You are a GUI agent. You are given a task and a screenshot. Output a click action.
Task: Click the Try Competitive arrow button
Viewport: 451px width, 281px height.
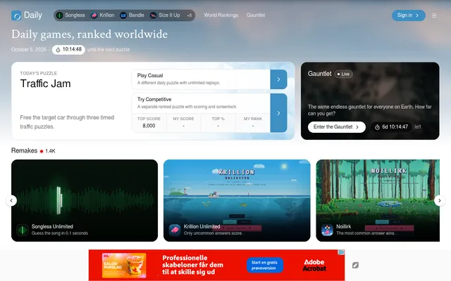(278, 113)
